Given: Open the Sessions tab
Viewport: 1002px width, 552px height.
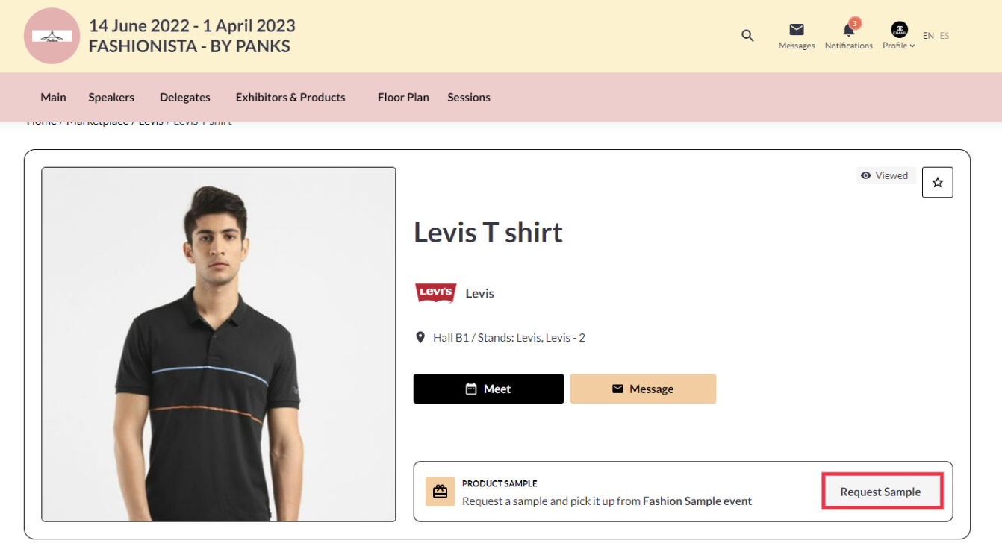Looking at the screenshot, I should click(x=469, y=97).
